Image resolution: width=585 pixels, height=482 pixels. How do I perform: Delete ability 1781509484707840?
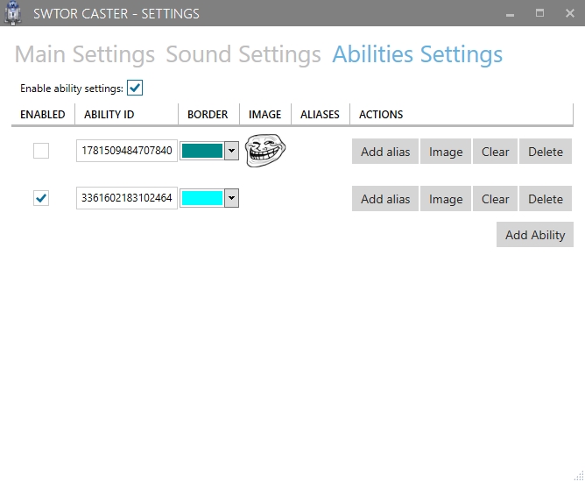(x=546, y=152)
